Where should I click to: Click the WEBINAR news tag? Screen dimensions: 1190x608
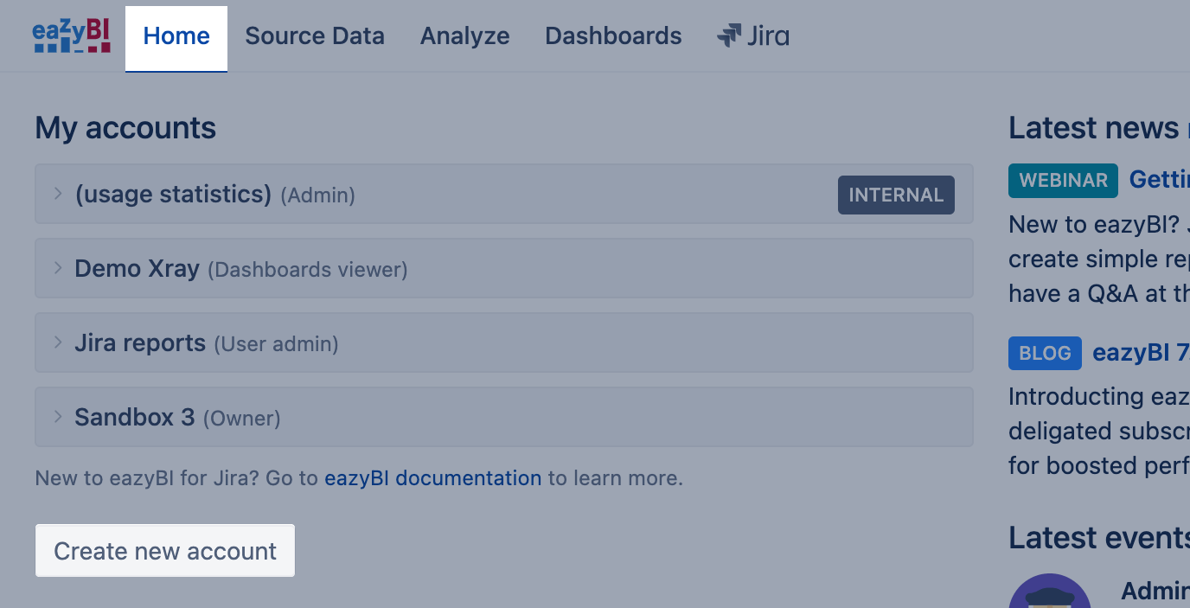[x=1062, y=181]
